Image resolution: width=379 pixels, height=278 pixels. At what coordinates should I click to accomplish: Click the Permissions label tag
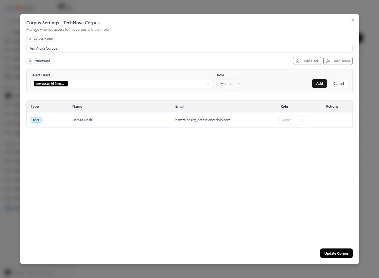(39, 61)
